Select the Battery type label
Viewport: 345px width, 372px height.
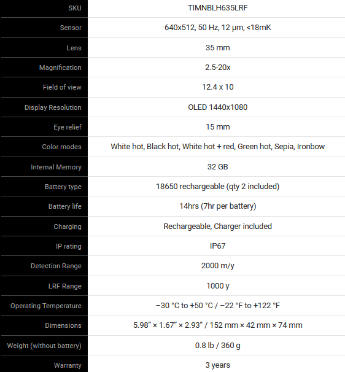63,187
